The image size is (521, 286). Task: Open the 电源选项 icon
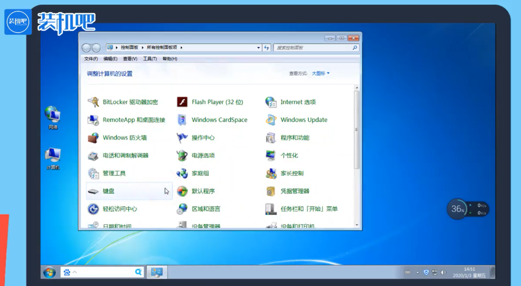click(182, 155)
